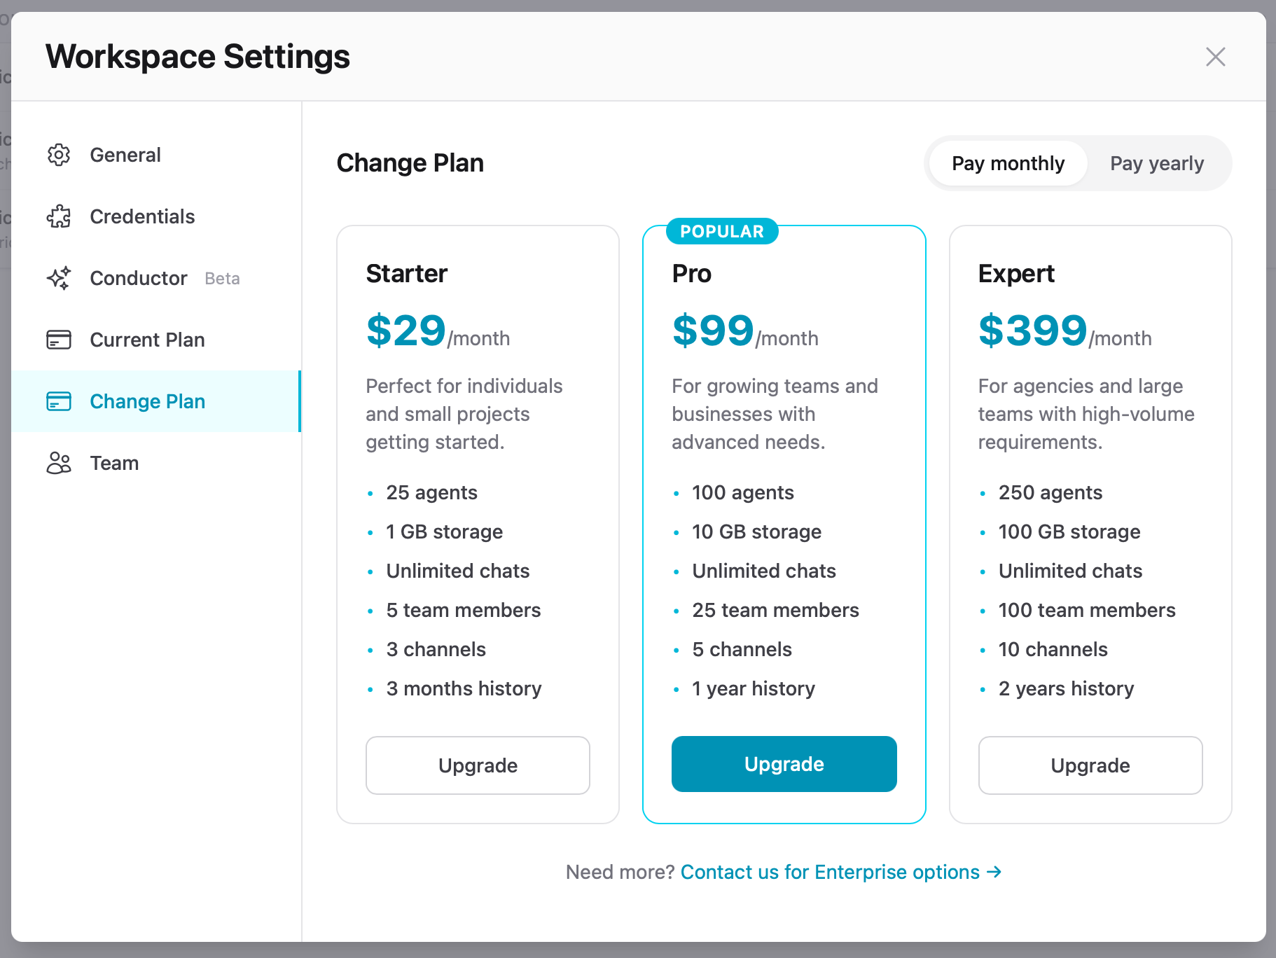1276x958 pixels.
Task: Click Upgrade on the Starter plan
Action: (x=477, y=765)
